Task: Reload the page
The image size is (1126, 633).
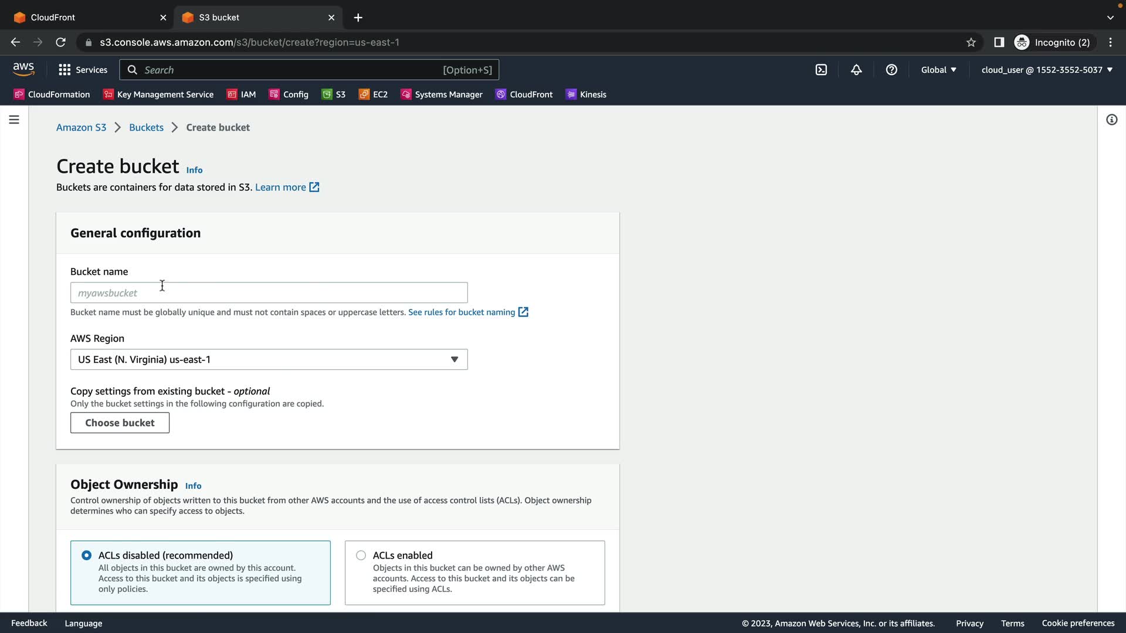Action: (60, 42)
